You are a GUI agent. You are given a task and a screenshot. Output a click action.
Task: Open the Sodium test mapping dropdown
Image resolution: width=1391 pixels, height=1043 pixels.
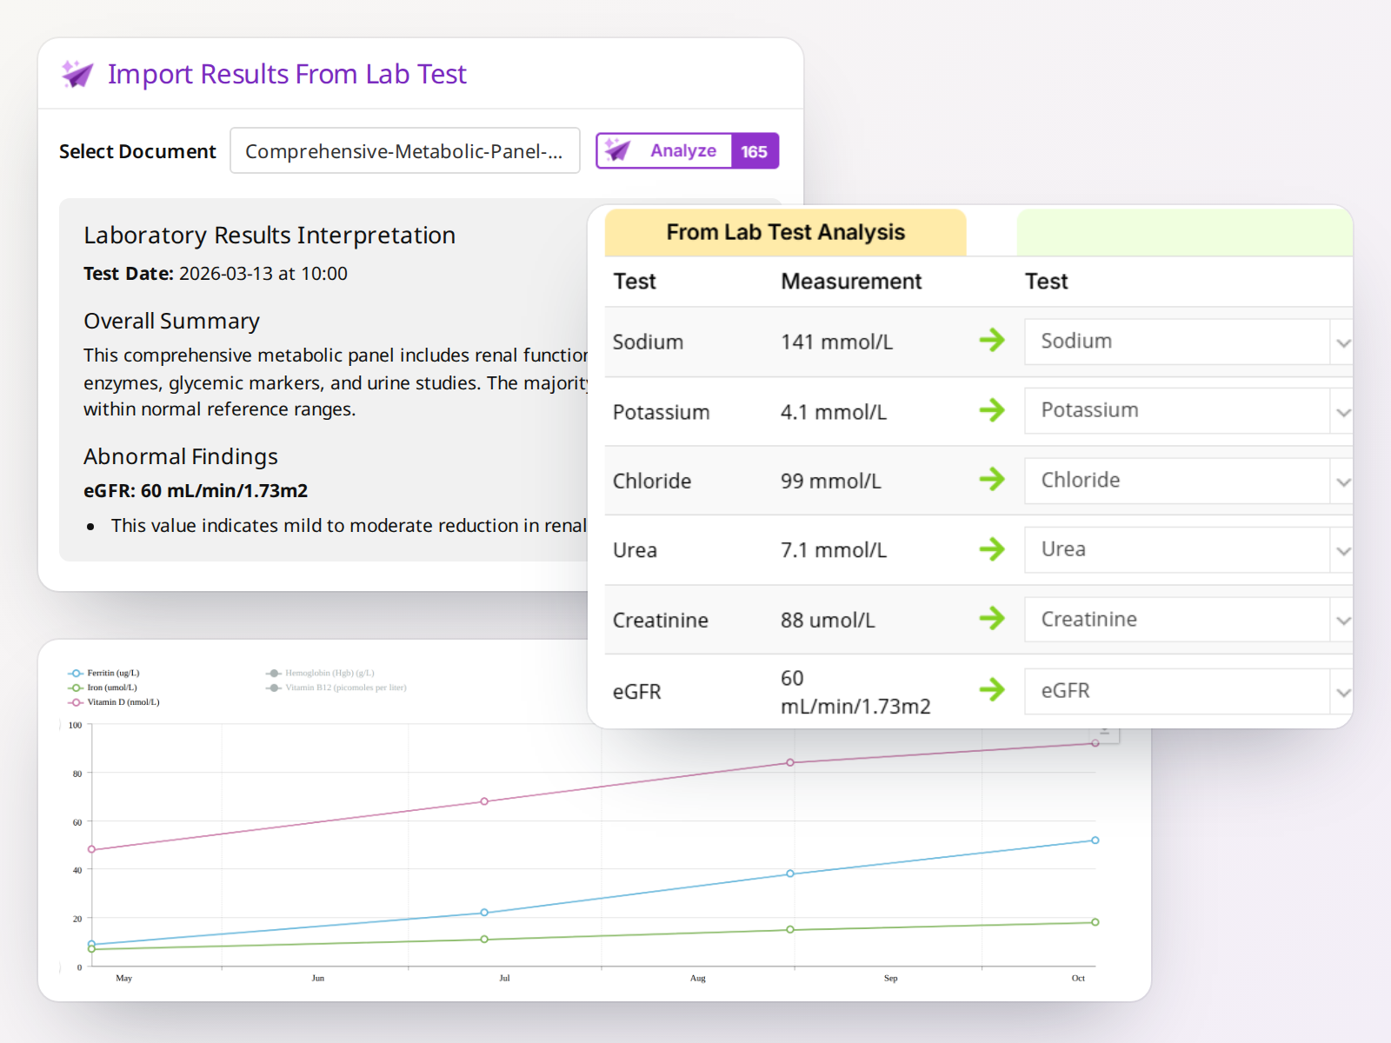(x=1188, y=342)
